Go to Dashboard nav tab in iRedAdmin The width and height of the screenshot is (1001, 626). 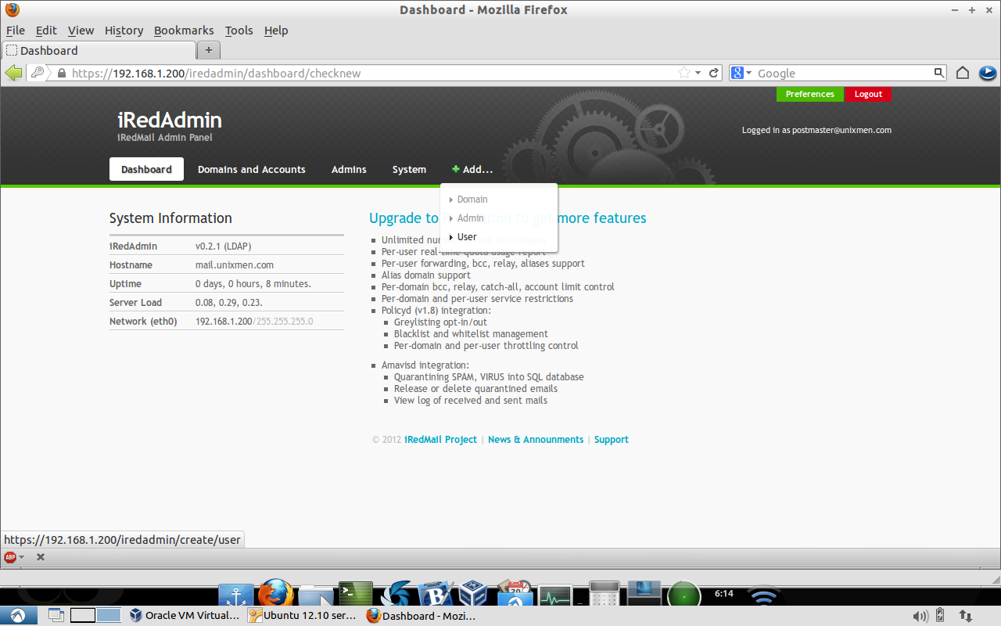tap(146, 169)
